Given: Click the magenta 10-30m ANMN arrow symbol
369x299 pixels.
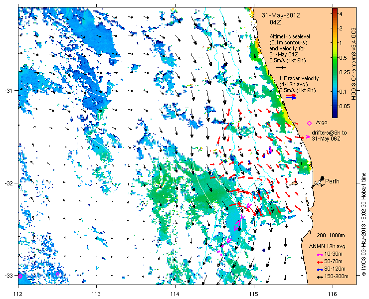Looking at the screenshot, I should coord(320,255).
